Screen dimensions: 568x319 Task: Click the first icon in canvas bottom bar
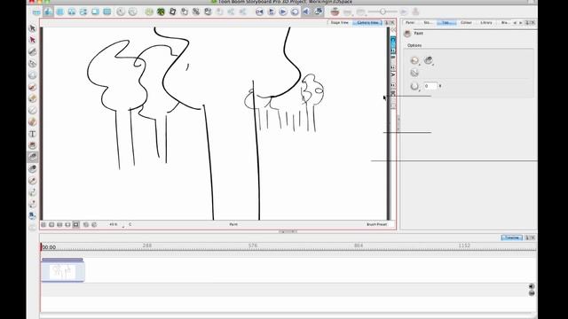point(43,224)
